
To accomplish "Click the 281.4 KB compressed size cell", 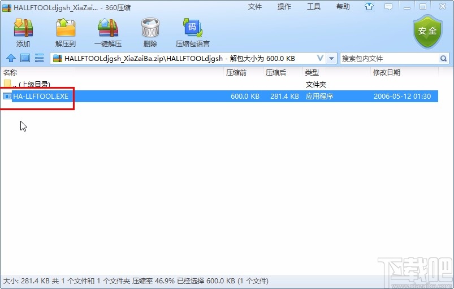I will pyautogui.click(x=284, y=96).
